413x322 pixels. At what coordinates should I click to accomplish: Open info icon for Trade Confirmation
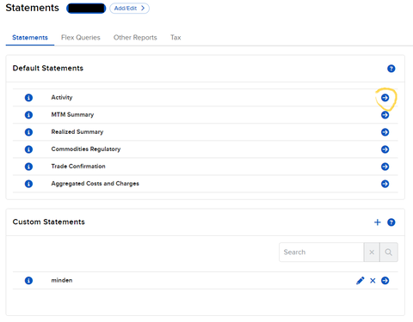point(28,167)
